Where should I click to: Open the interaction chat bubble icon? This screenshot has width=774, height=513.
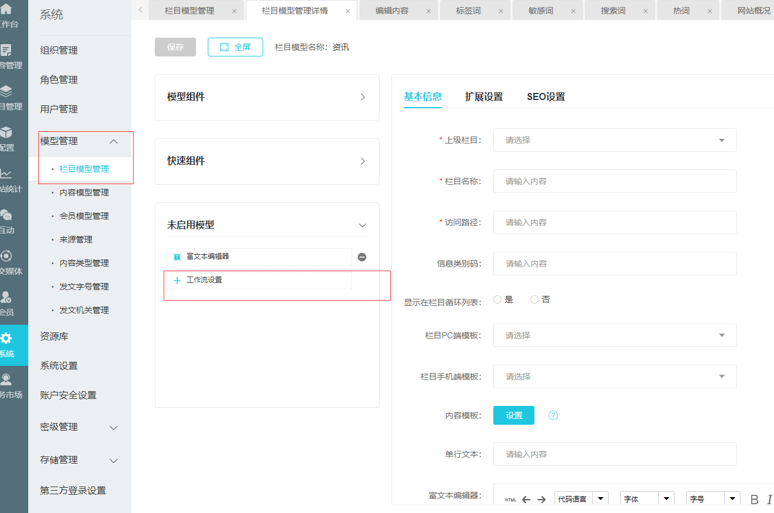click(x=6, y=215)
